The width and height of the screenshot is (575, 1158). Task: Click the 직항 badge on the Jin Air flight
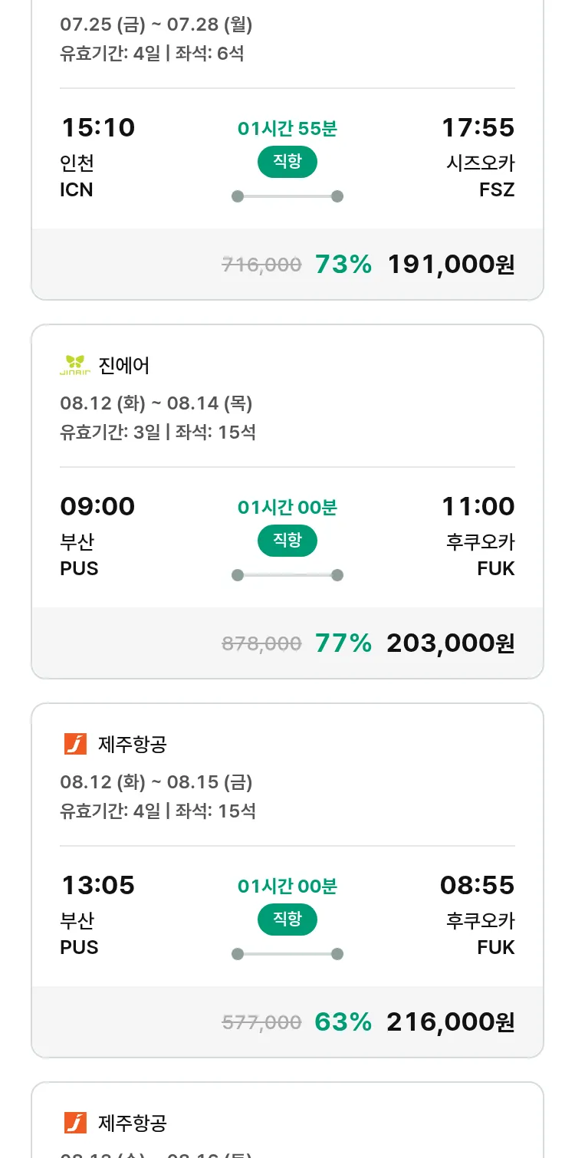(287, 540)
